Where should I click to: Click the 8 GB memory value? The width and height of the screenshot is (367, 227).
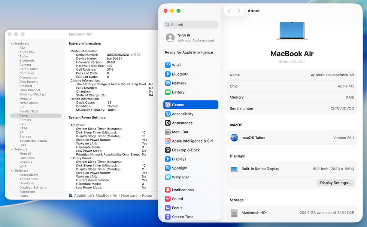click(x=350, y=97)
